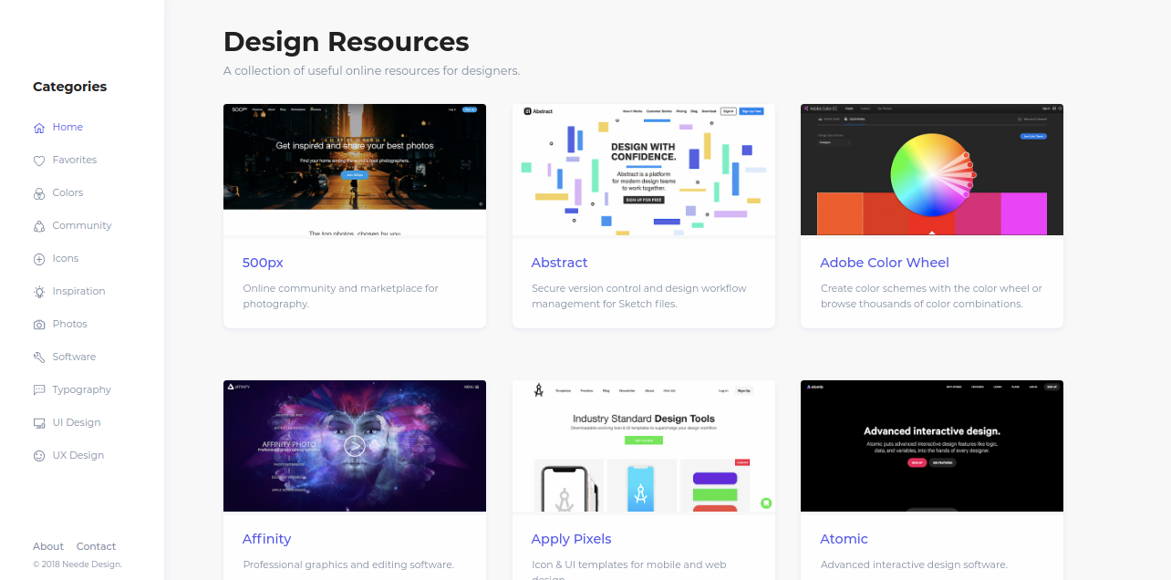1171x580 pixels.
Task: Open the Community category
Action: click(x=82, y=225)
